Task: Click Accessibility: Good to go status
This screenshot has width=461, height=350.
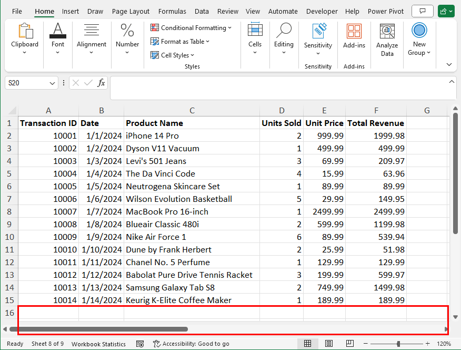Action: tap(191, 344)
